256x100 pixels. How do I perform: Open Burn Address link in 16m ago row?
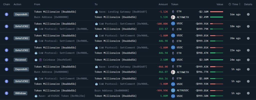coord(51,17)
